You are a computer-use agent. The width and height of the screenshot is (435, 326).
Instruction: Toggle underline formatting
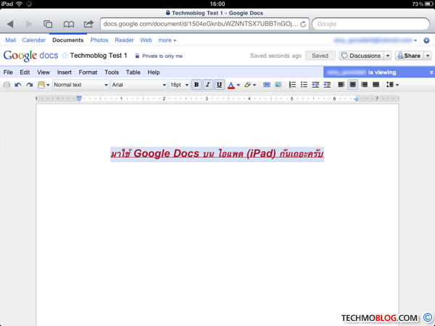[x=219, y=85]
